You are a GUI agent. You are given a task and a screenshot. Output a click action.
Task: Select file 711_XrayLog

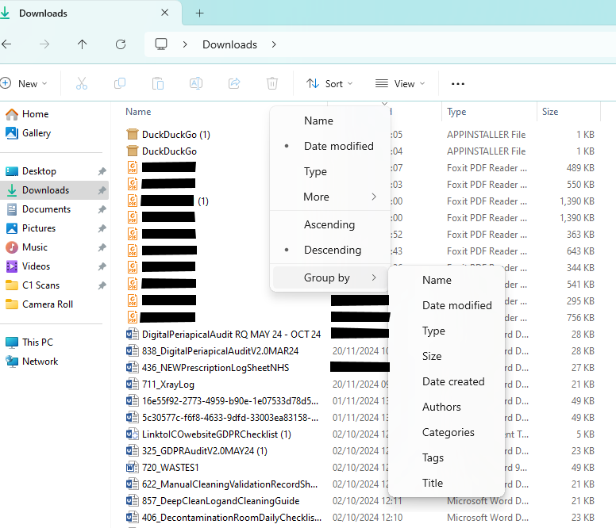tap(168, 385)
